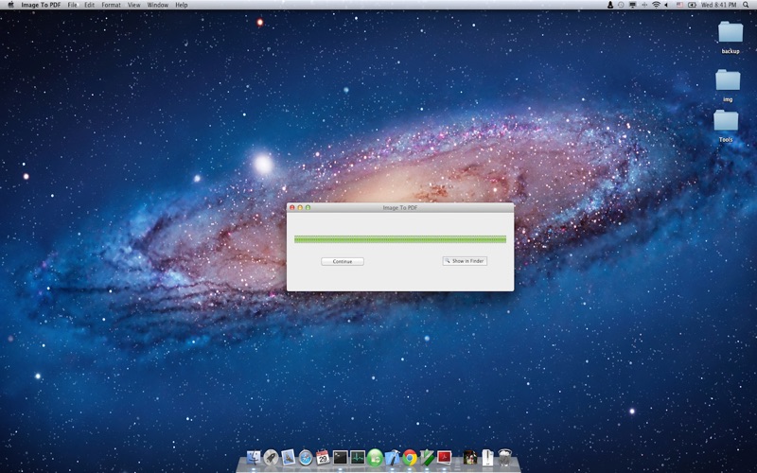The height and width of the screenshot is (473, 757).
Task: Open Spotlight search magnifier icon
Action: point(748,5)
